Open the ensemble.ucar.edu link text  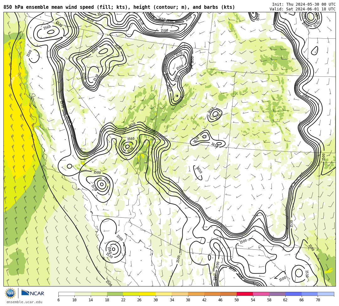[x=24, y=302]
